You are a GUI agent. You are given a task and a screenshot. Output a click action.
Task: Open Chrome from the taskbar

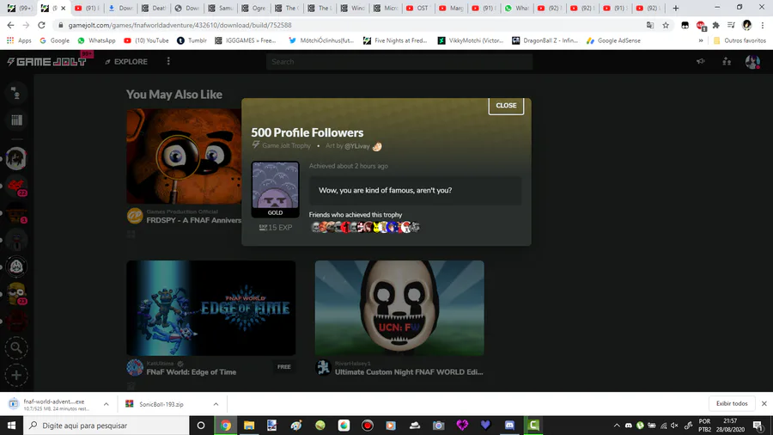pos(225,426)
